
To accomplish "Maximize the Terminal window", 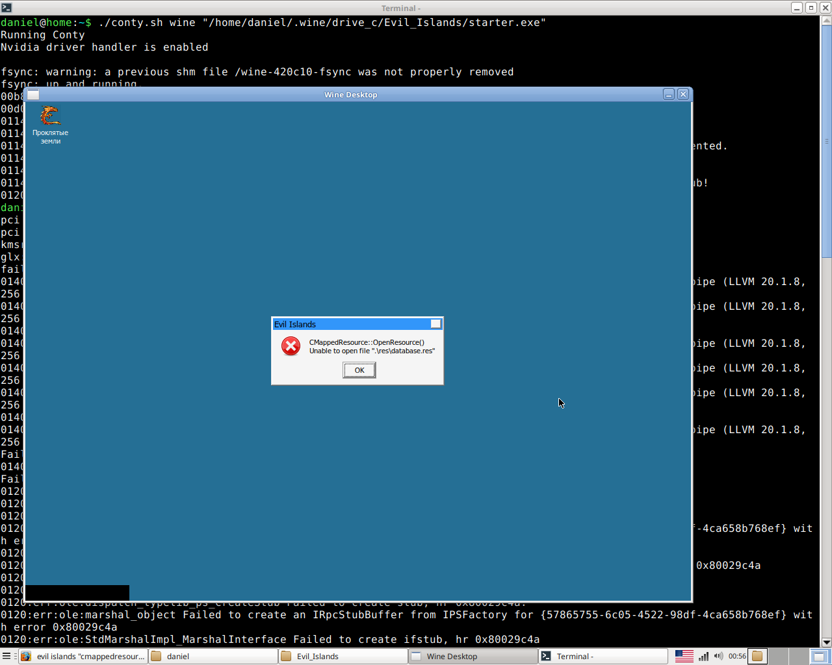I will [811, 8].
